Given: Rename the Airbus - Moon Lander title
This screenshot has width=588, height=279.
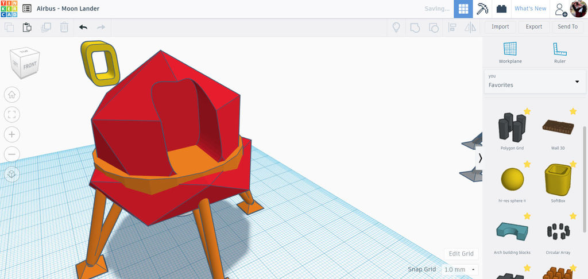Looking at the screenshot, I should [68, 8].
